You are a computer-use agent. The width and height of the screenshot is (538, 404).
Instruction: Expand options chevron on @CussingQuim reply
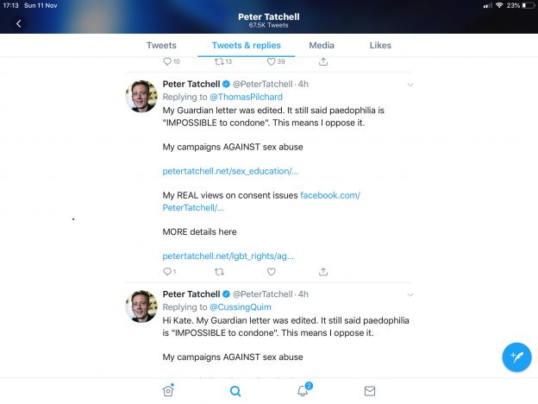(410, 294)
